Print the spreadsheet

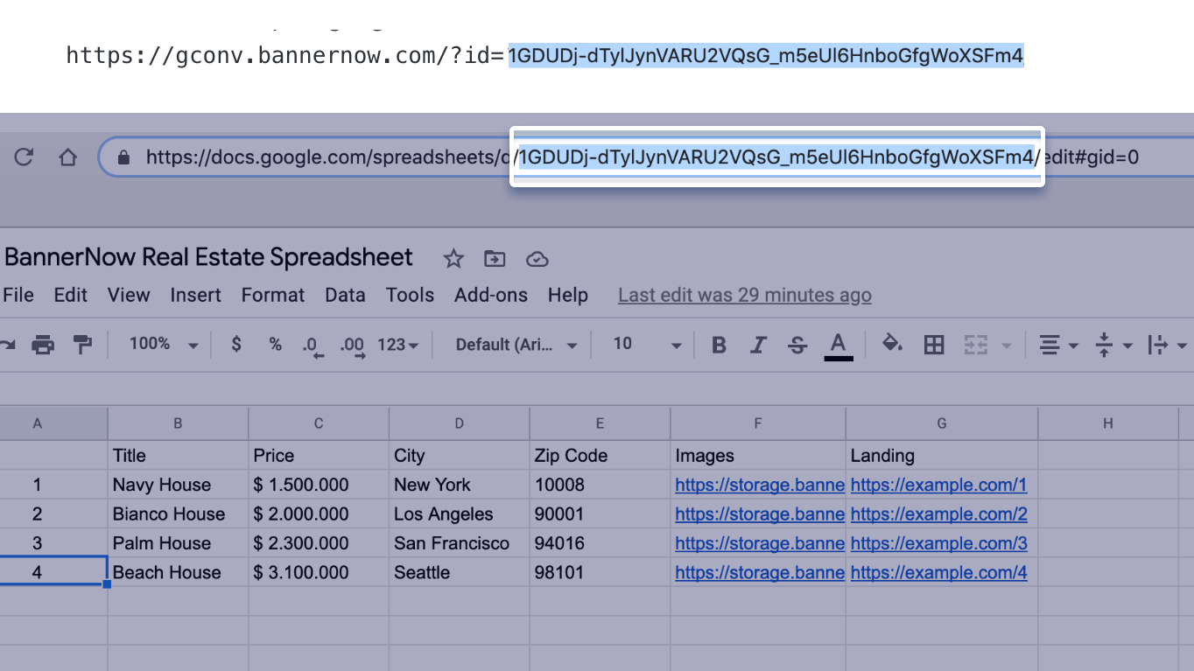pyautogui.click(x=42, y=345)
